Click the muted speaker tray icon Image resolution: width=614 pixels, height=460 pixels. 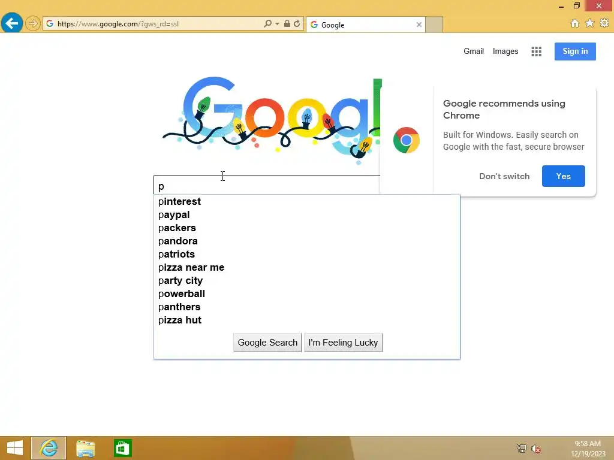click(536, 449)
